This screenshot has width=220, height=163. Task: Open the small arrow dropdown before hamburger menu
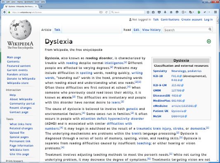pyautogui.click(x=209, y=12)
